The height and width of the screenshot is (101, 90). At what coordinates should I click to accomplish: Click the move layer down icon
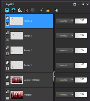pyautogui.click(x=13, y=10)
